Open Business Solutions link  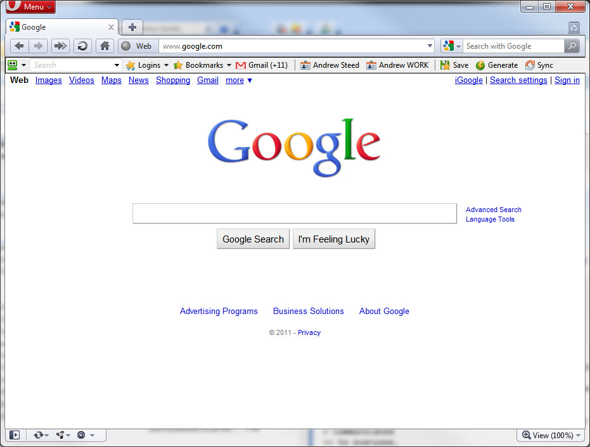click(309, 312)
